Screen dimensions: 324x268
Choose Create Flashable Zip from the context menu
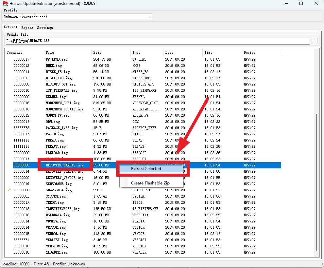151,183
